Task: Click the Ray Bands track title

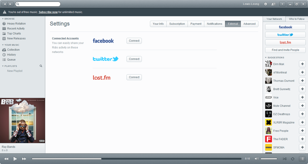Action: pyautogui.click(x=9, y=147)
